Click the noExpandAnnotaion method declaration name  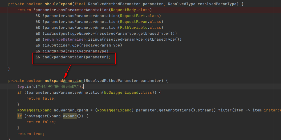(64, 81)
